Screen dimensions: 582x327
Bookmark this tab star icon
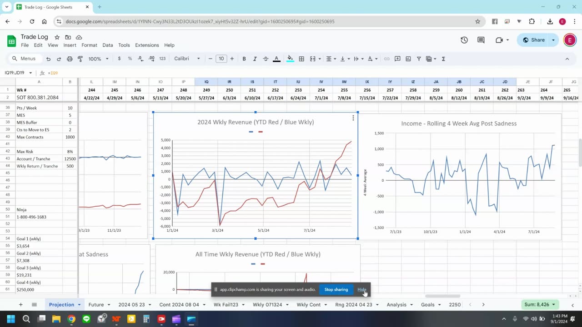(477, 21)
